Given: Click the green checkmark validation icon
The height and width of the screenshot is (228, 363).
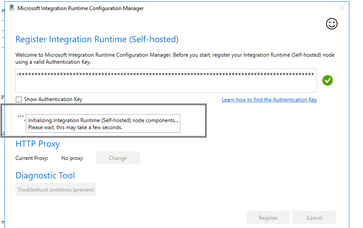Looking at the screenshot, I should 327,80.
